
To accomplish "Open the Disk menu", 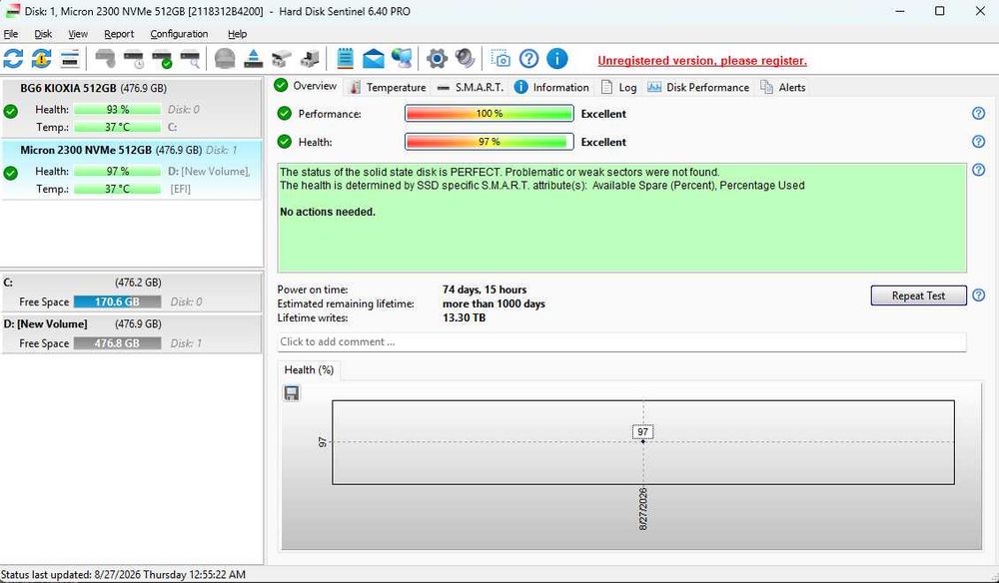I will coord(43,34).
